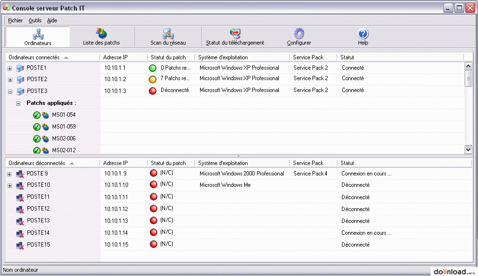Sort connected list by Statut du patch header
Screen dimensions: 478x276
pyautogui.click(x=171, y=57)
